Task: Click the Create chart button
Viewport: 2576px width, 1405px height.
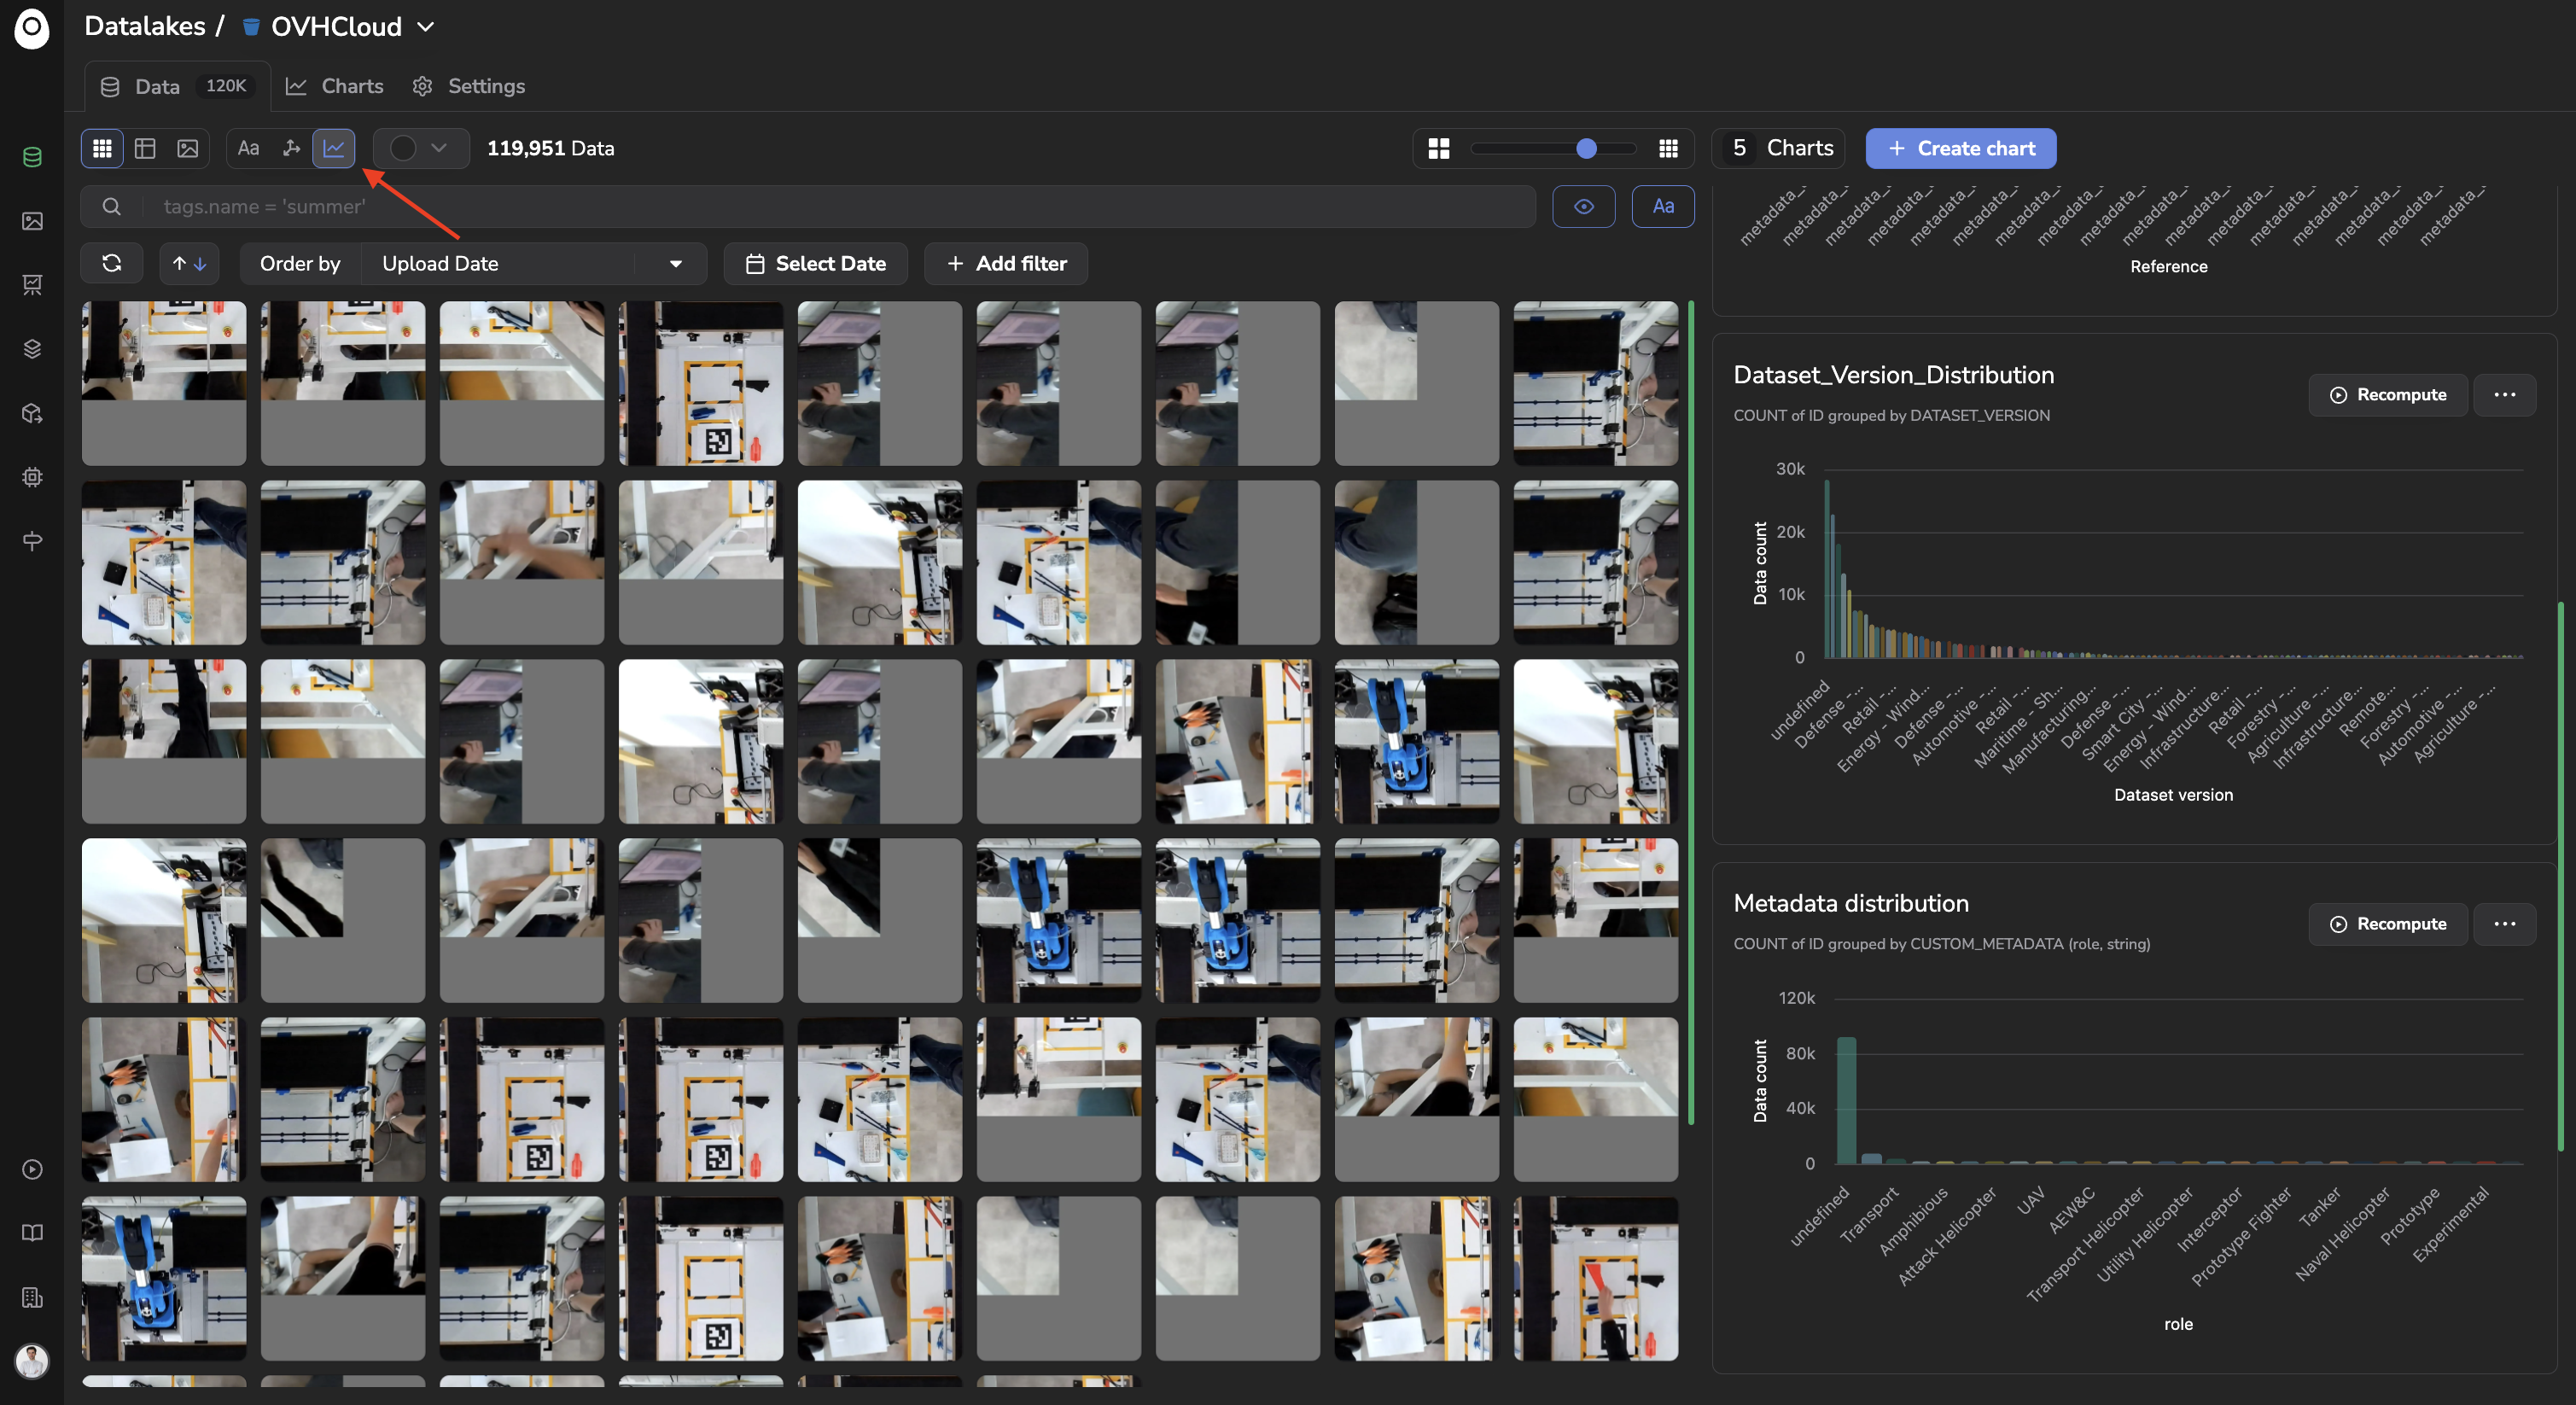Action: pos(1960,148)
